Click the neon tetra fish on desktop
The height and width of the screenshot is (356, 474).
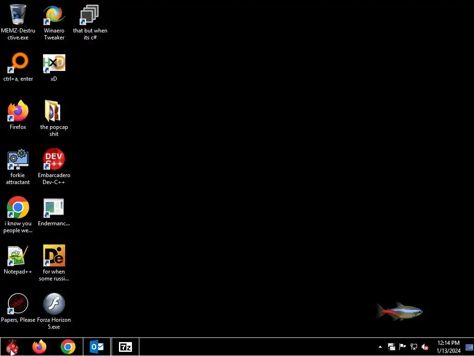coord(399,311)
